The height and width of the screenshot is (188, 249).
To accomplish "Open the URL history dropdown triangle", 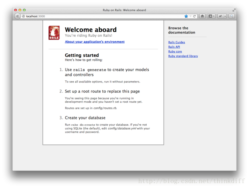I will pyautogui.click(x=190, y=16).
